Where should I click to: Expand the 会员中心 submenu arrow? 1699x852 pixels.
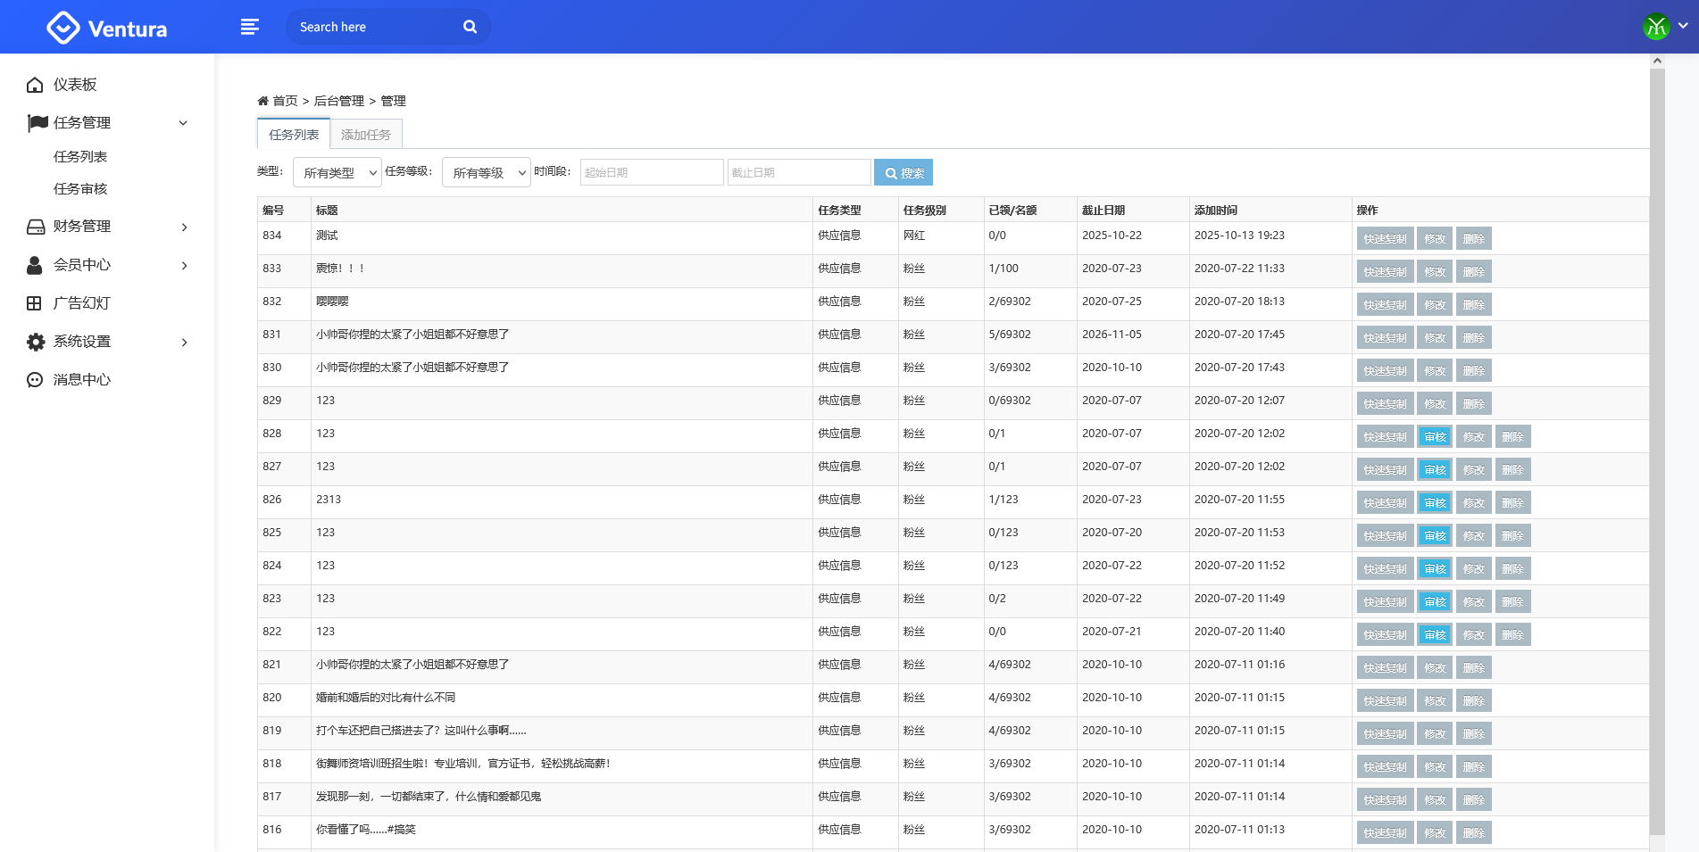184,266
